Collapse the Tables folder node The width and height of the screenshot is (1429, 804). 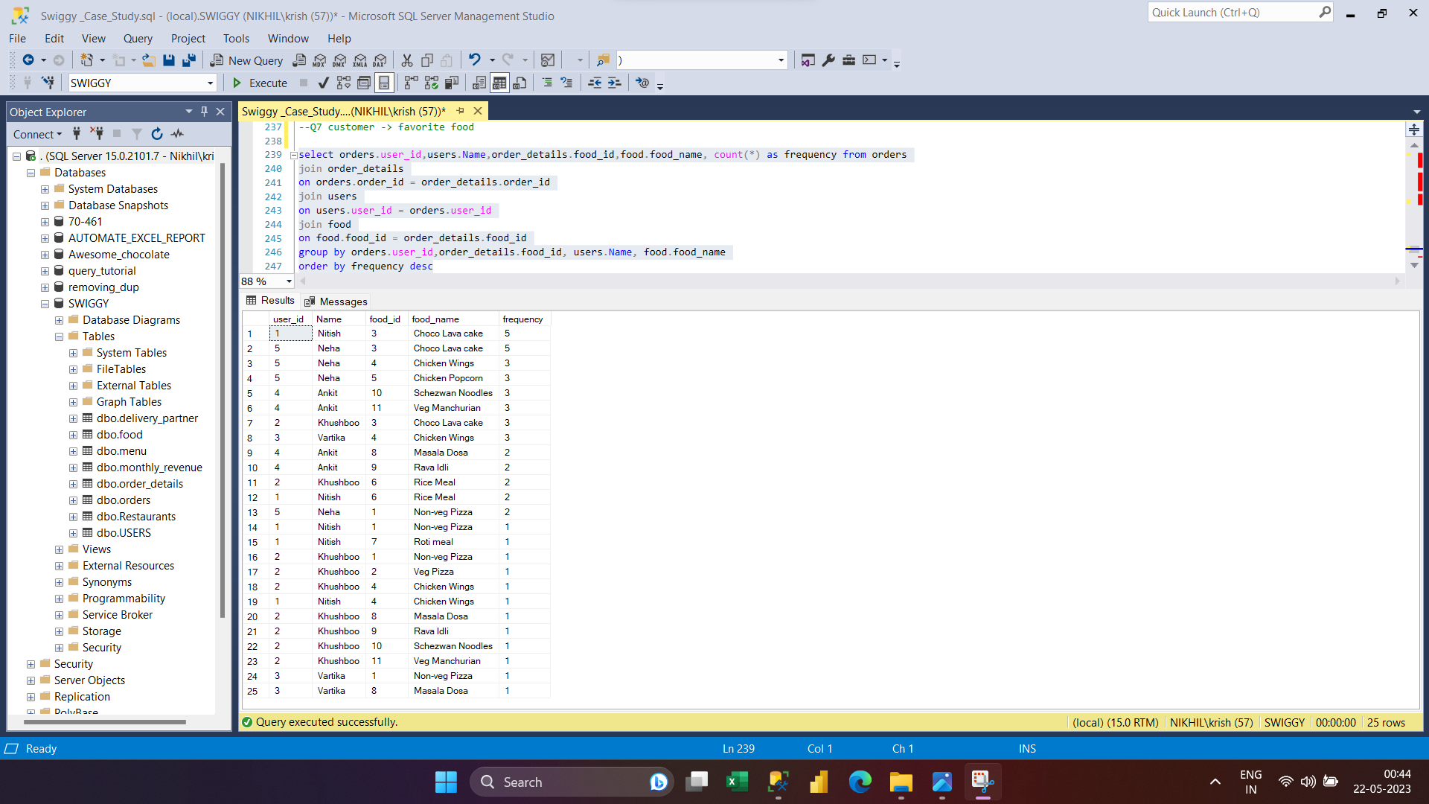coord(59,336)
